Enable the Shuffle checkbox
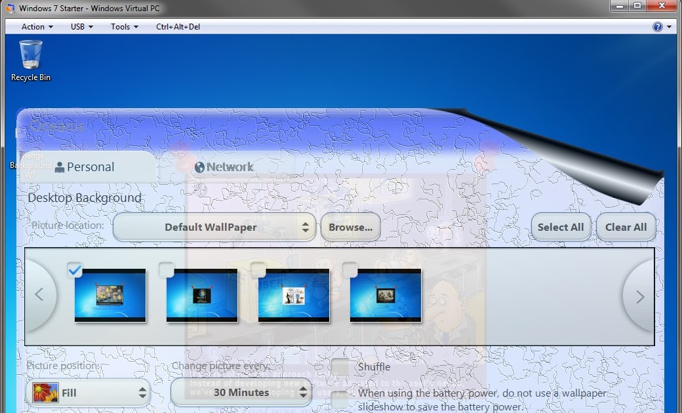682x413 pixels. (340, 367)
